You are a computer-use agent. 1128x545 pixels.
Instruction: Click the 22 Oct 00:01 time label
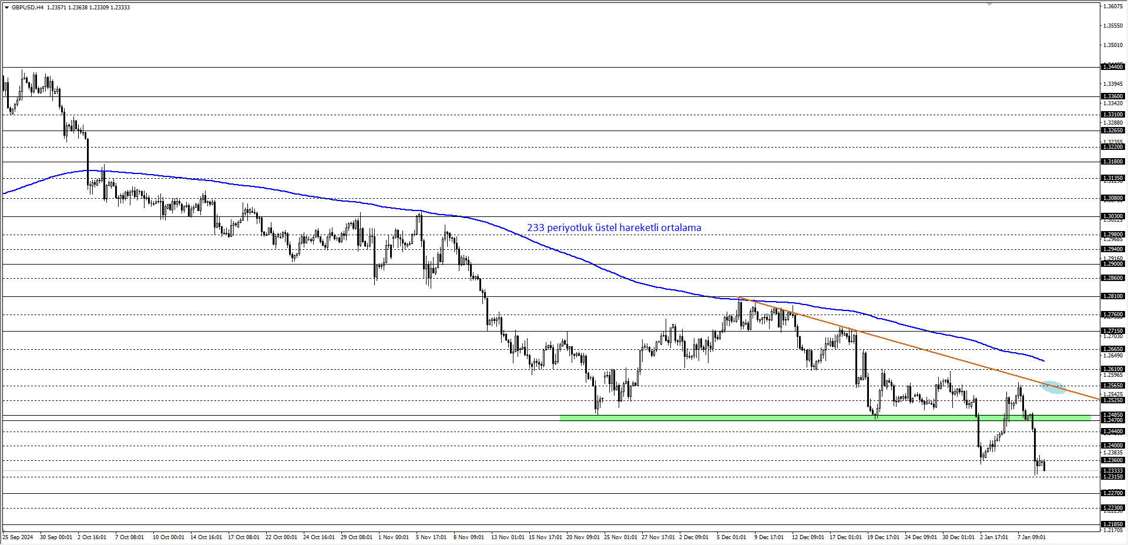point(281,537)
